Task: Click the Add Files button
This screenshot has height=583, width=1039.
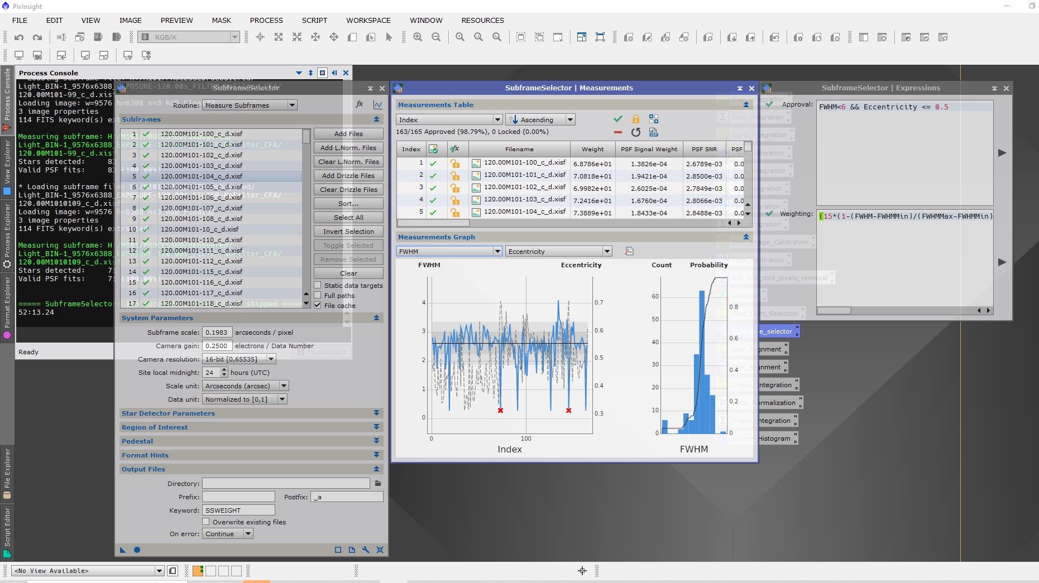Action: (x=348, y=134)
